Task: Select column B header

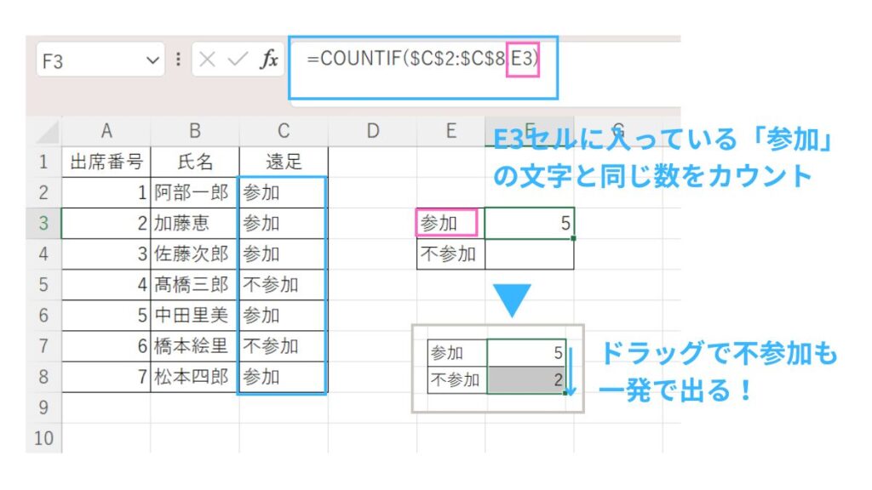Action: coord(195,131)
